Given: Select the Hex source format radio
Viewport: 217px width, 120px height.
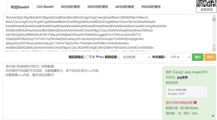Looking at the screenshot, I should [97, 56].
